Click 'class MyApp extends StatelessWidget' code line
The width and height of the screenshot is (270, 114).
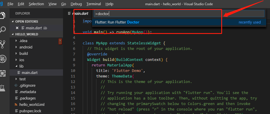pyautogui.click(x=124, y=43)
